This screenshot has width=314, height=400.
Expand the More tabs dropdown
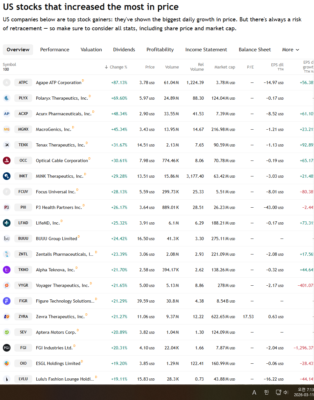(290, 50)
